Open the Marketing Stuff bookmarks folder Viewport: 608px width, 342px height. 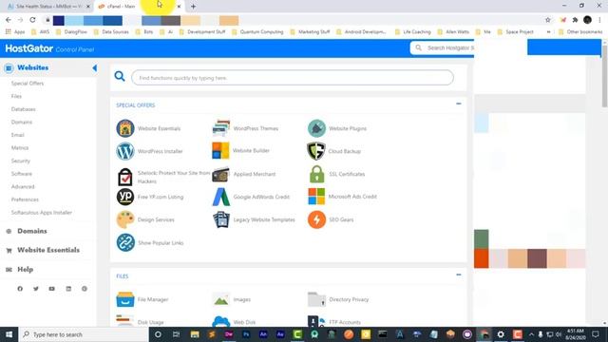(310, 31)
